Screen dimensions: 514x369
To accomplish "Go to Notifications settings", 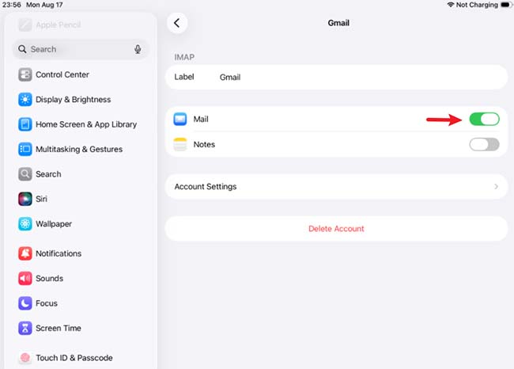I will pyautogui.click(x=81, y=253).
